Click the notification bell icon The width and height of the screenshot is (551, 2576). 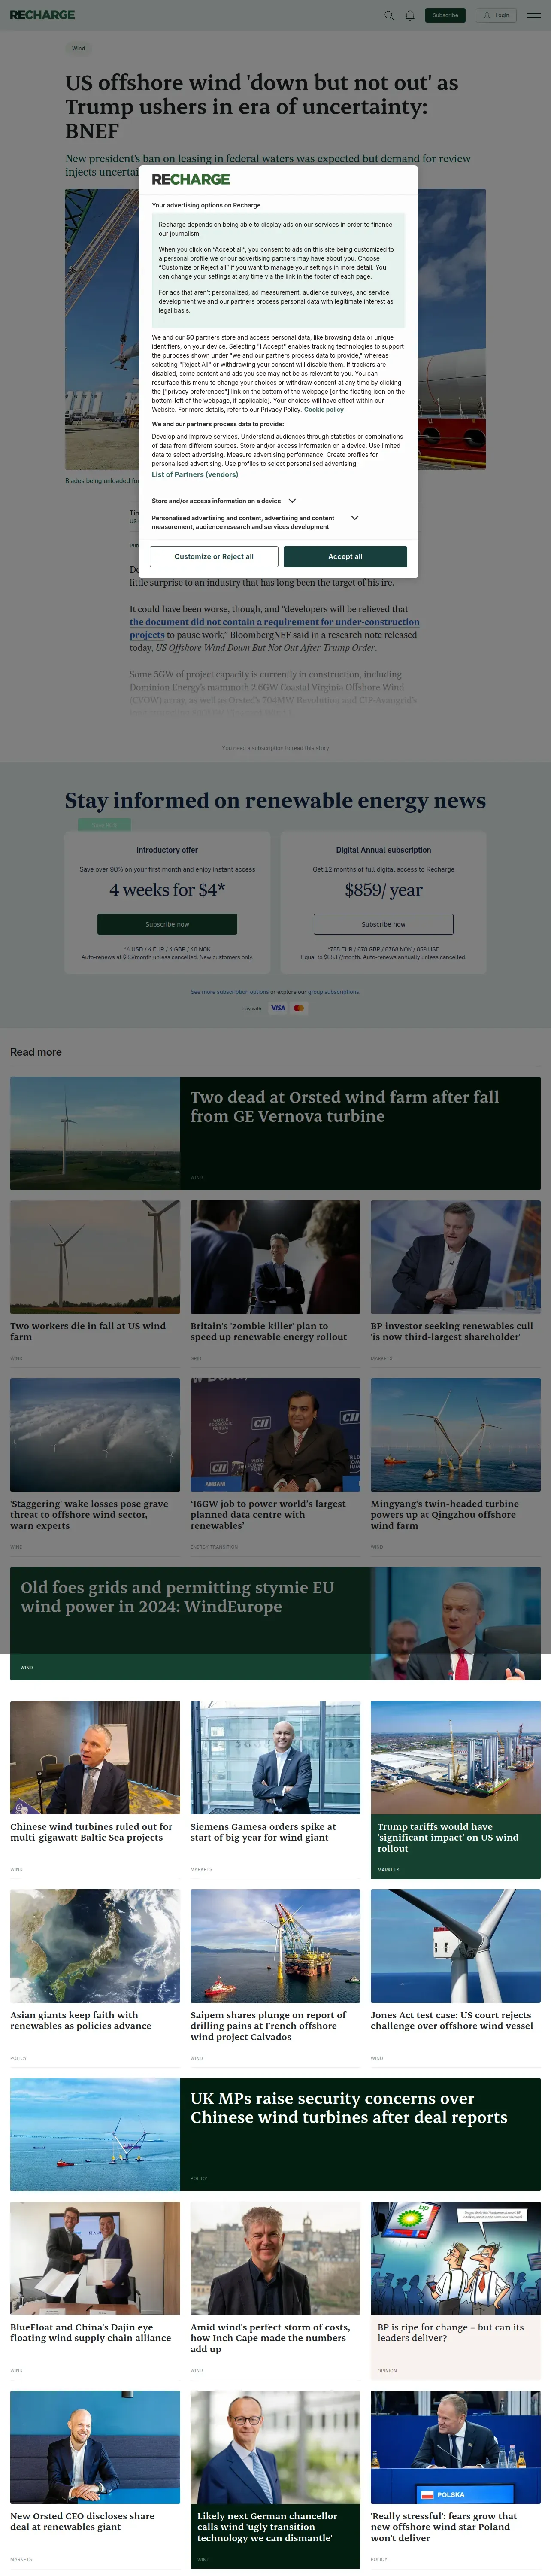[x=410, y=15]
